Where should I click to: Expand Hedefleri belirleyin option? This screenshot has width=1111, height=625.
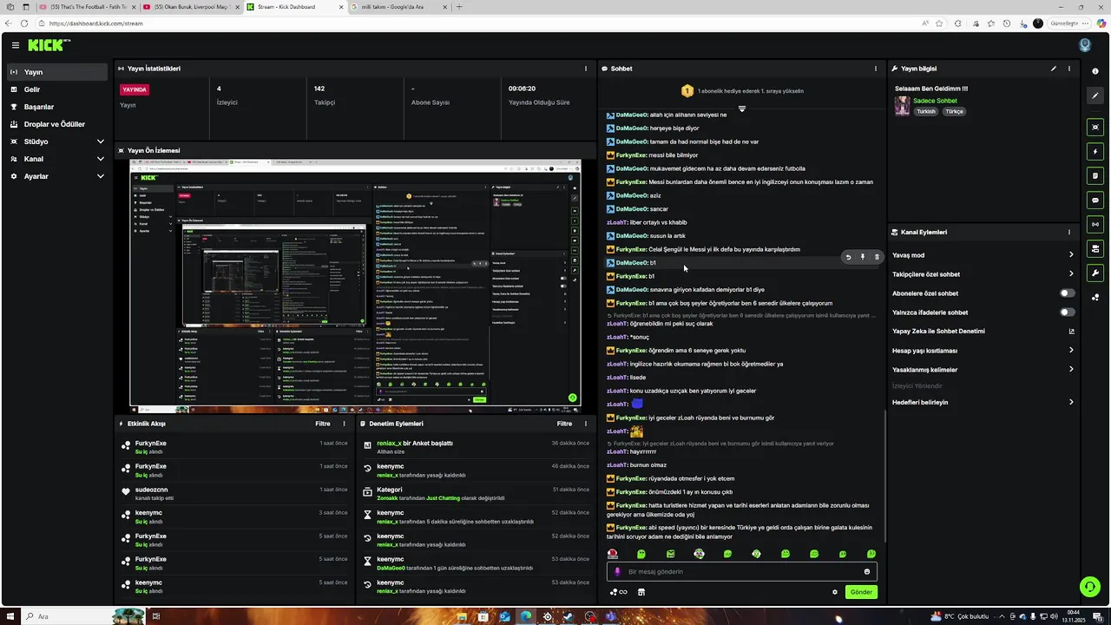pos(983,403)
